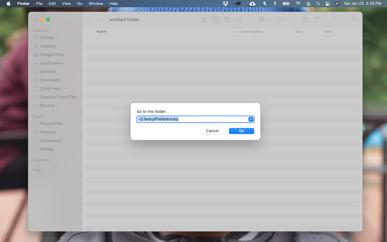Click the Tags sidebar section header

(37, 170)
